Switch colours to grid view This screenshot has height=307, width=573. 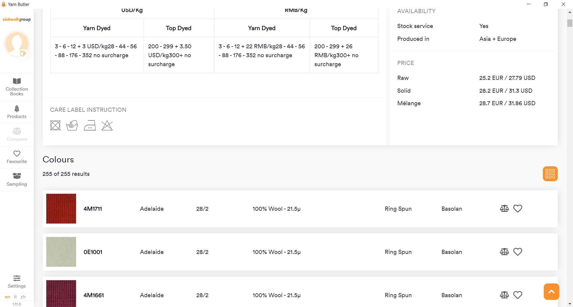550,174
